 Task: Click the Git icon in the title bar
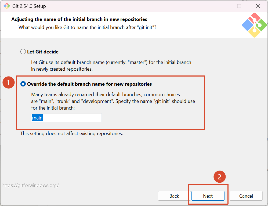pos(6,6)
